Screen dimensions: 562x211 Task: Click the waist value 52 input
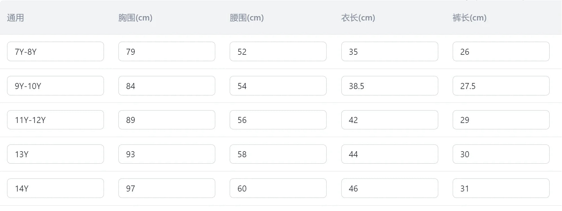click(x=278, y=51)
